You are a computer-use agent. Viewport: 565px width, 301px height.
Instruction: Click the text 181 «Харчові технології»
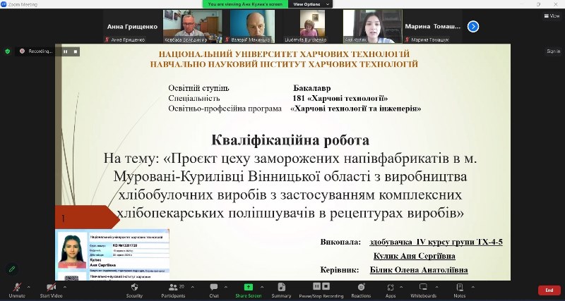point(340,98)
